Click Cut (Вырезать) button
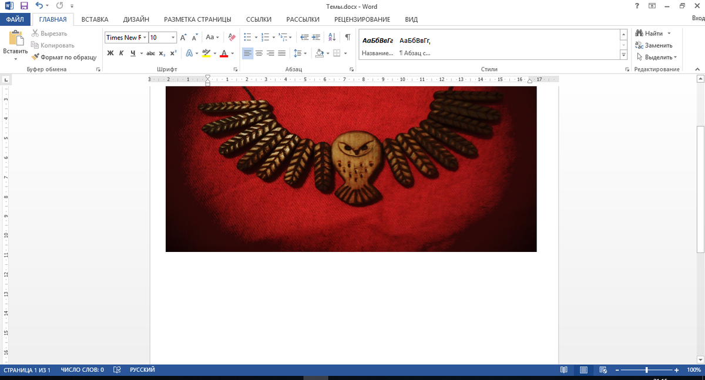The height and width of the screenshot is (380, 705). pyautogui.click(x=49, y=33)
